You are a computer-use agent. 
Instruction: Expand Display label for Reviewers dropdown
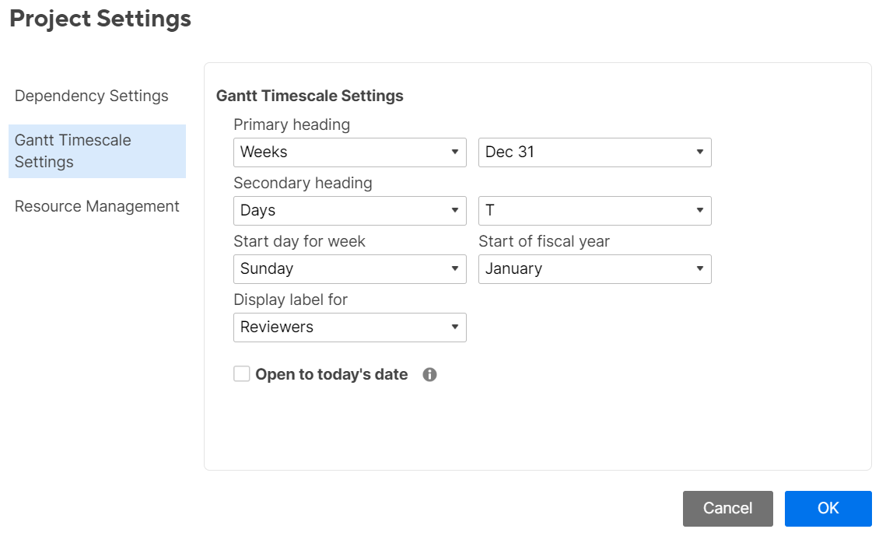[x=349, y=328]
